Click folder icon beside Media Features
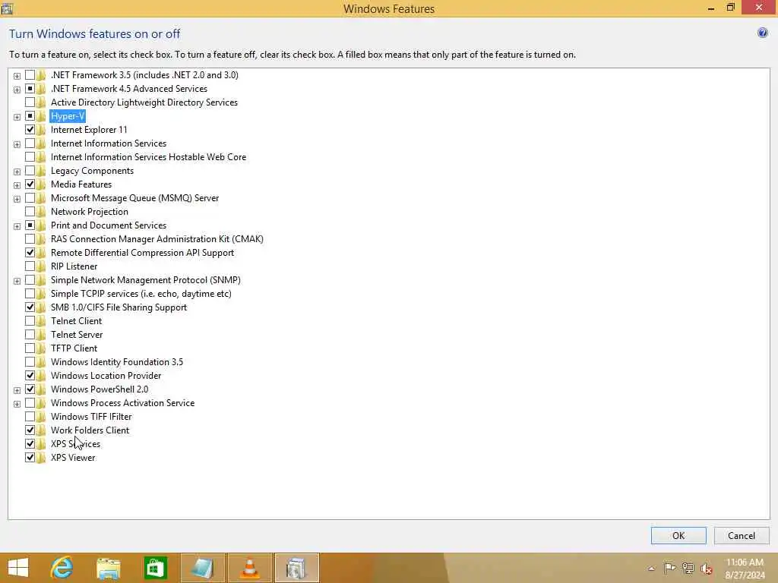The width and height of the screenshot is (778, 583). (x=41, y=184)
